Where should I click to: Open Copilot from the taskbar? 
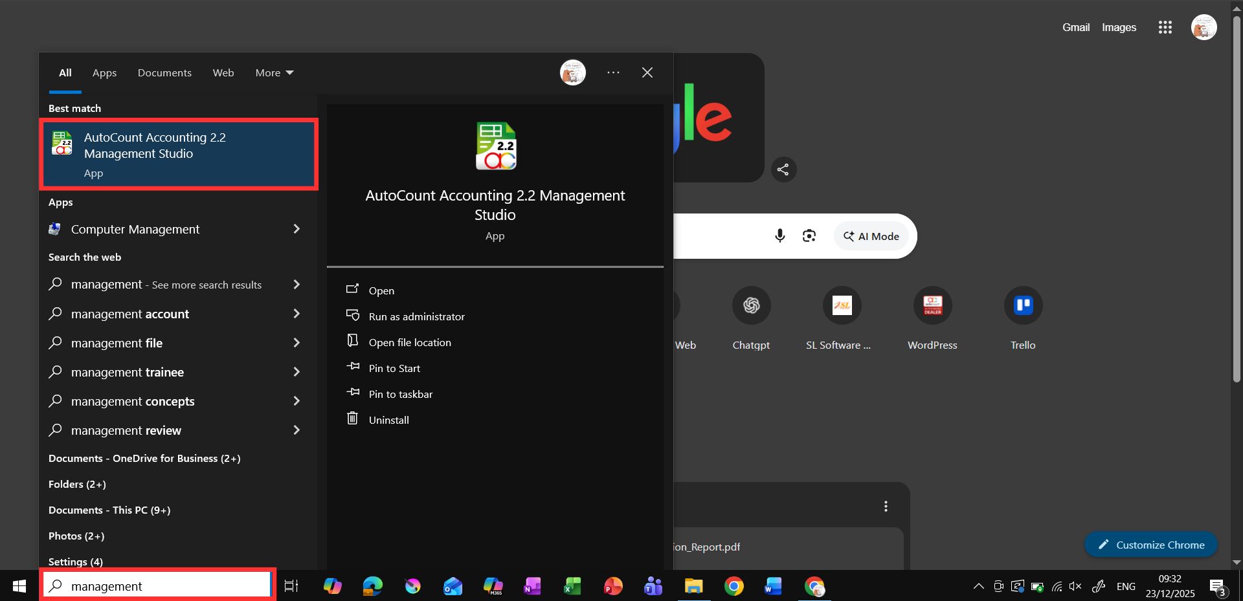(332, 587)
